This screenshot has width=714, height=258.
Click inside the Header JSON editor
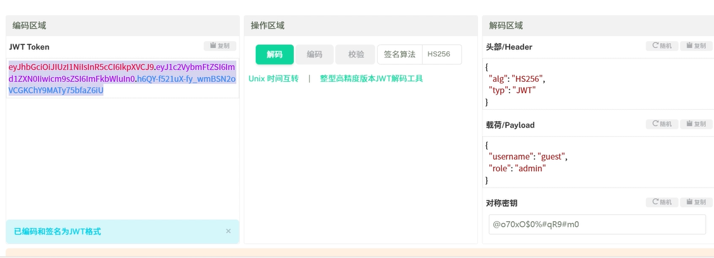point(597,84)
